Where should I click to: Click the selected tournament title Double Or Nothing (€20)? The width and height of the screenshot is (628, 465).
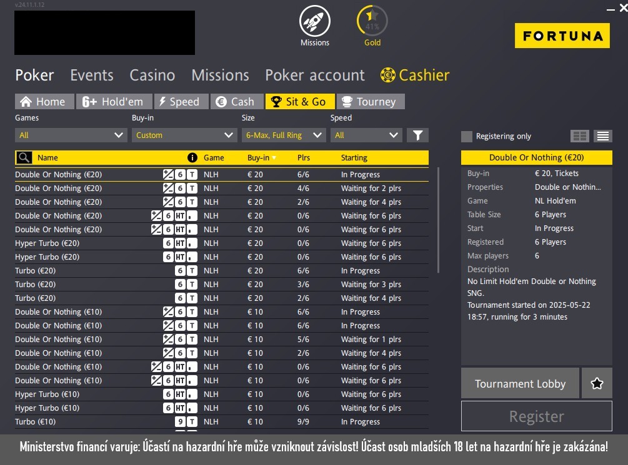(x=536, y=158)
